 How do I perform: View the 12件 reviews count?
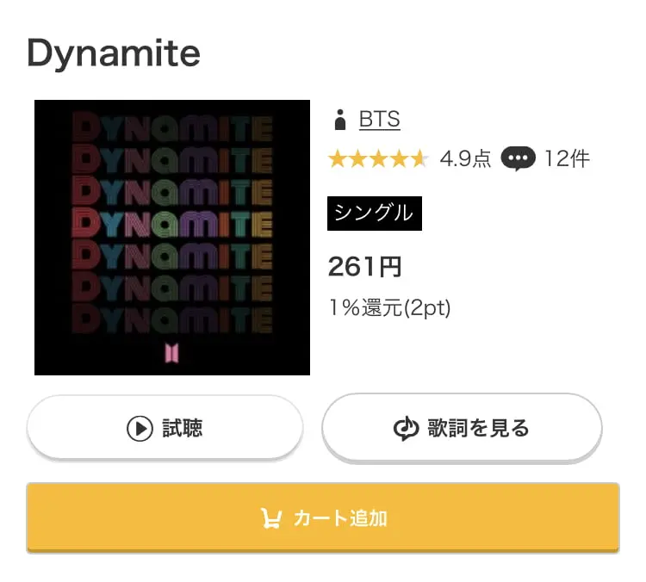point(567,159)
